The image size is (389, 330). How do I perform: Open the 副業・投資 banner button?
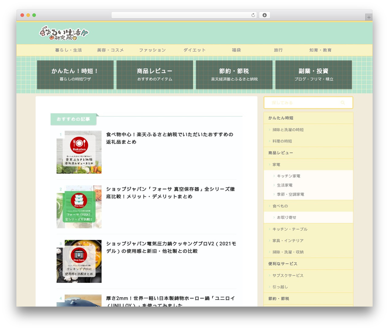[314, 75]
